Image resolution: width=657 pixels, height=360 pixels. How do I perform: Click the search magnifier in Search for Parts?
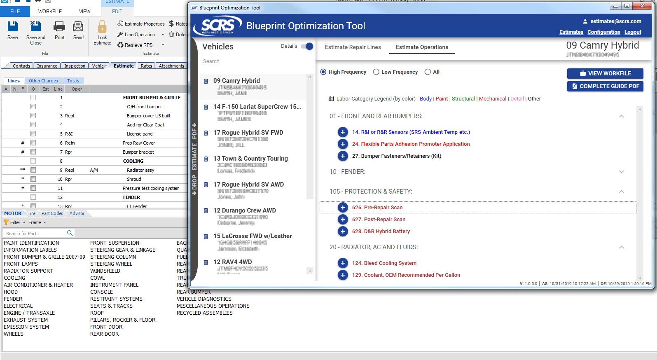[70, 233]
